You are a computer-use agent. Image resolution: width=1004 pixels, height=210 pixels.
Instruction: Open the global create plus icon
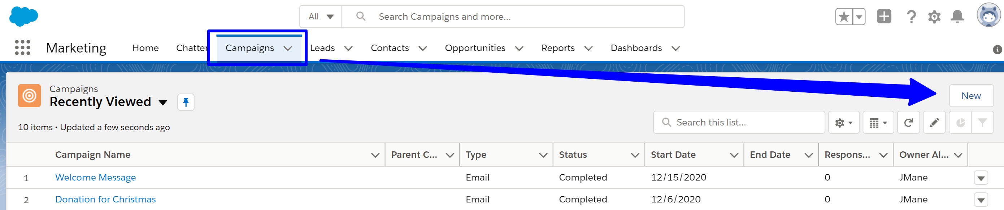coord(884,17)
